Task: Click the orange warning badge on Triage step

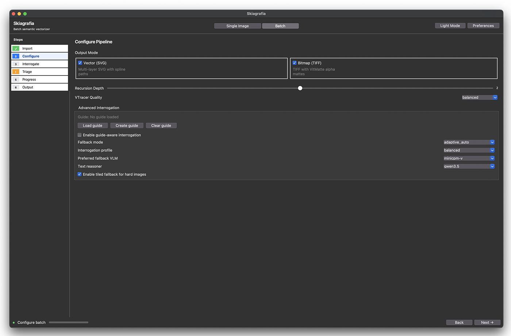Action: 16,72
